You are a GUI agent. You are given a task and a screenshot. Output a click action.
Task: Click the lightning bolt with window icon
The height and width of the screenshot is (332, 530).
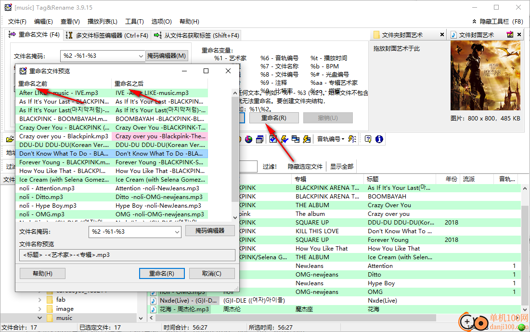point(307,139)
